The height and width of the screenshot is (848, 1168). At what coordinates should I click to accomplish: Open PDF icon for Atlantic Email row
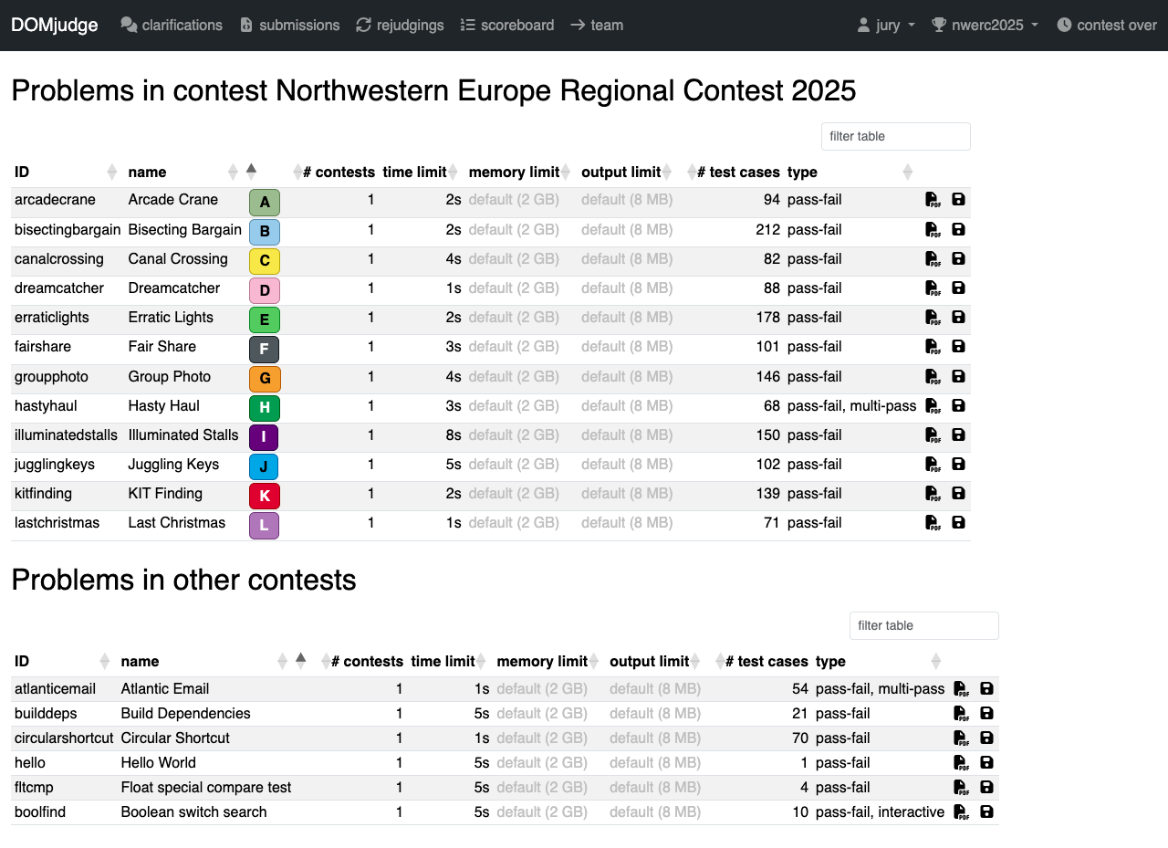961,689
